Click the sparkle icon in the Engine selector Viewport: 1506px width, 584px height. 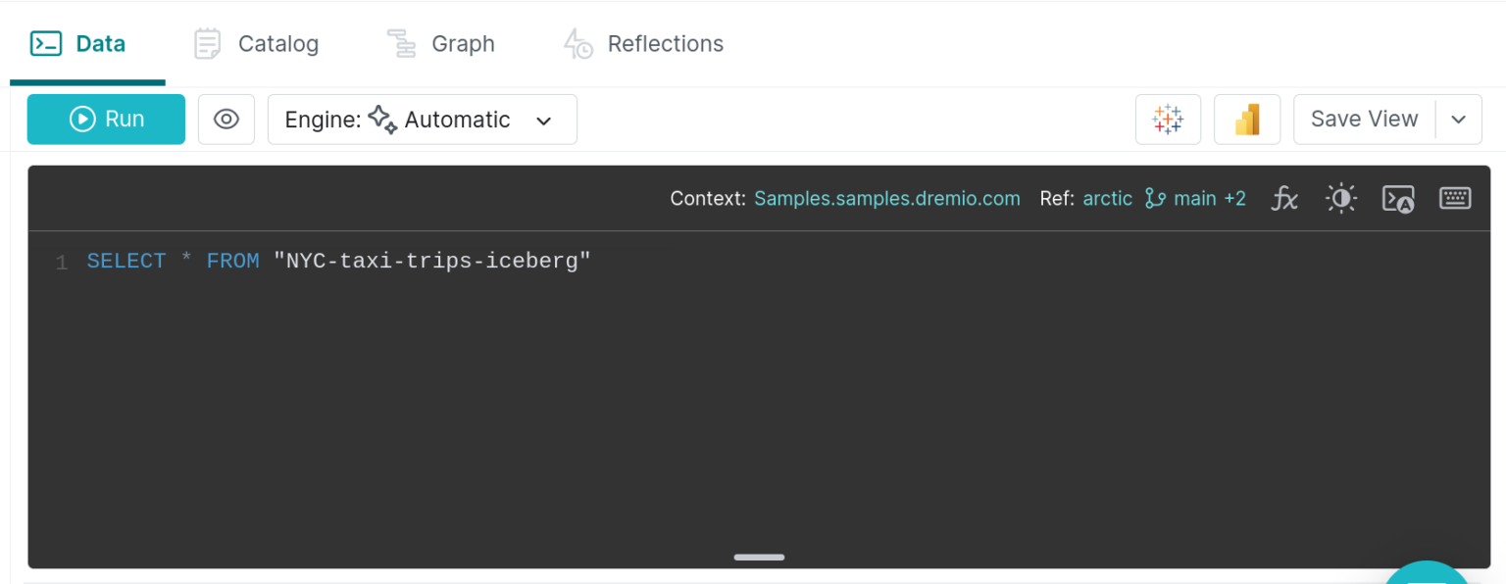click(x=381, y=119)
